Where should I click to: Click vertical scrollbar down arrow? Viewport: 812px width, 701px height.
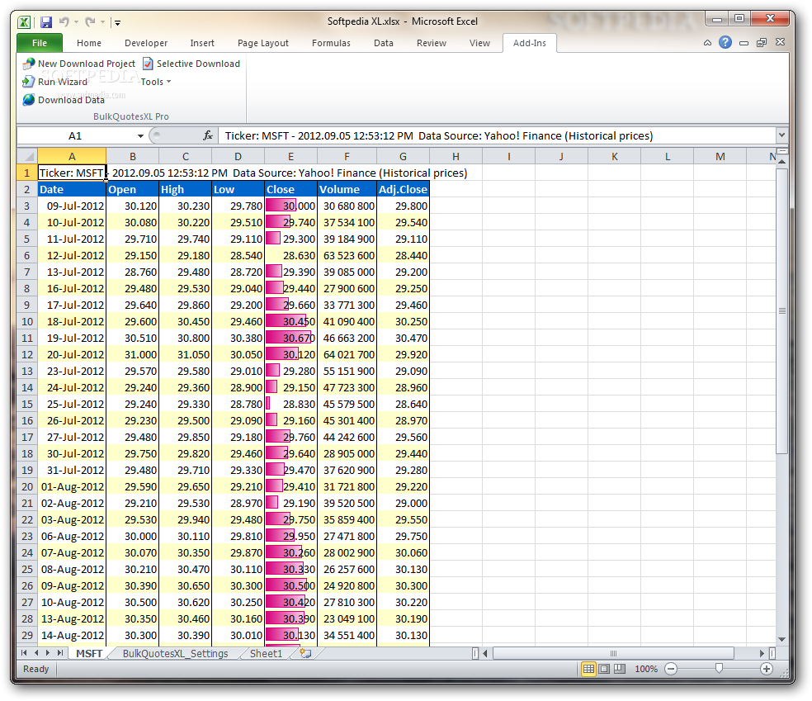(x=782, y=639)
